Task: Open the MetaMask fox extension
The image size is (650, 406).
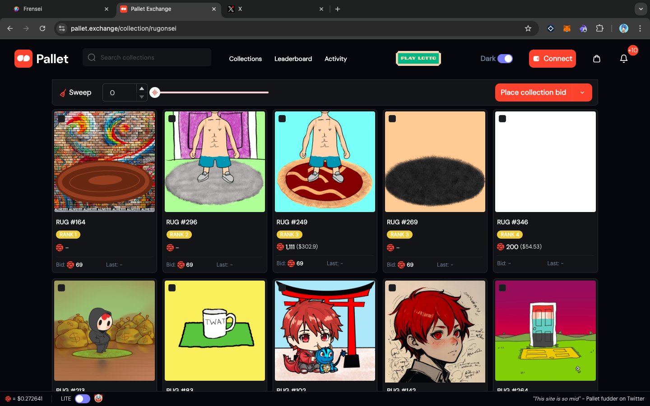Action: 566,28
